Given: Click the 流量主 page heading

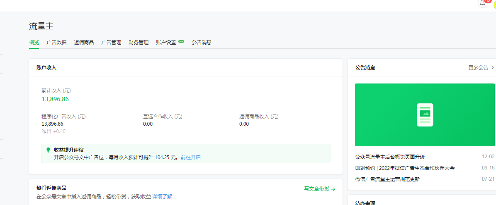Looking at the screenshot, I should click(41, 26).
